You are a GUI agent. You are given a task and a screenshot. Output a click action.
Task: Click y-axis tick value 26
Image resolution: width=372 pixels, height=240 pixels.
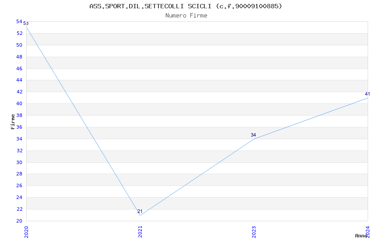tap(19, 185)
